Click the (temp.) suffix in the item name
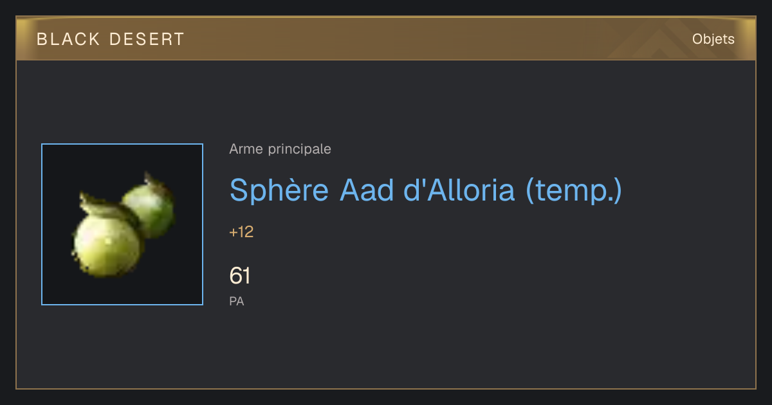Image resolution: width=772 pixels, height=405 pixels. point(574,190)
